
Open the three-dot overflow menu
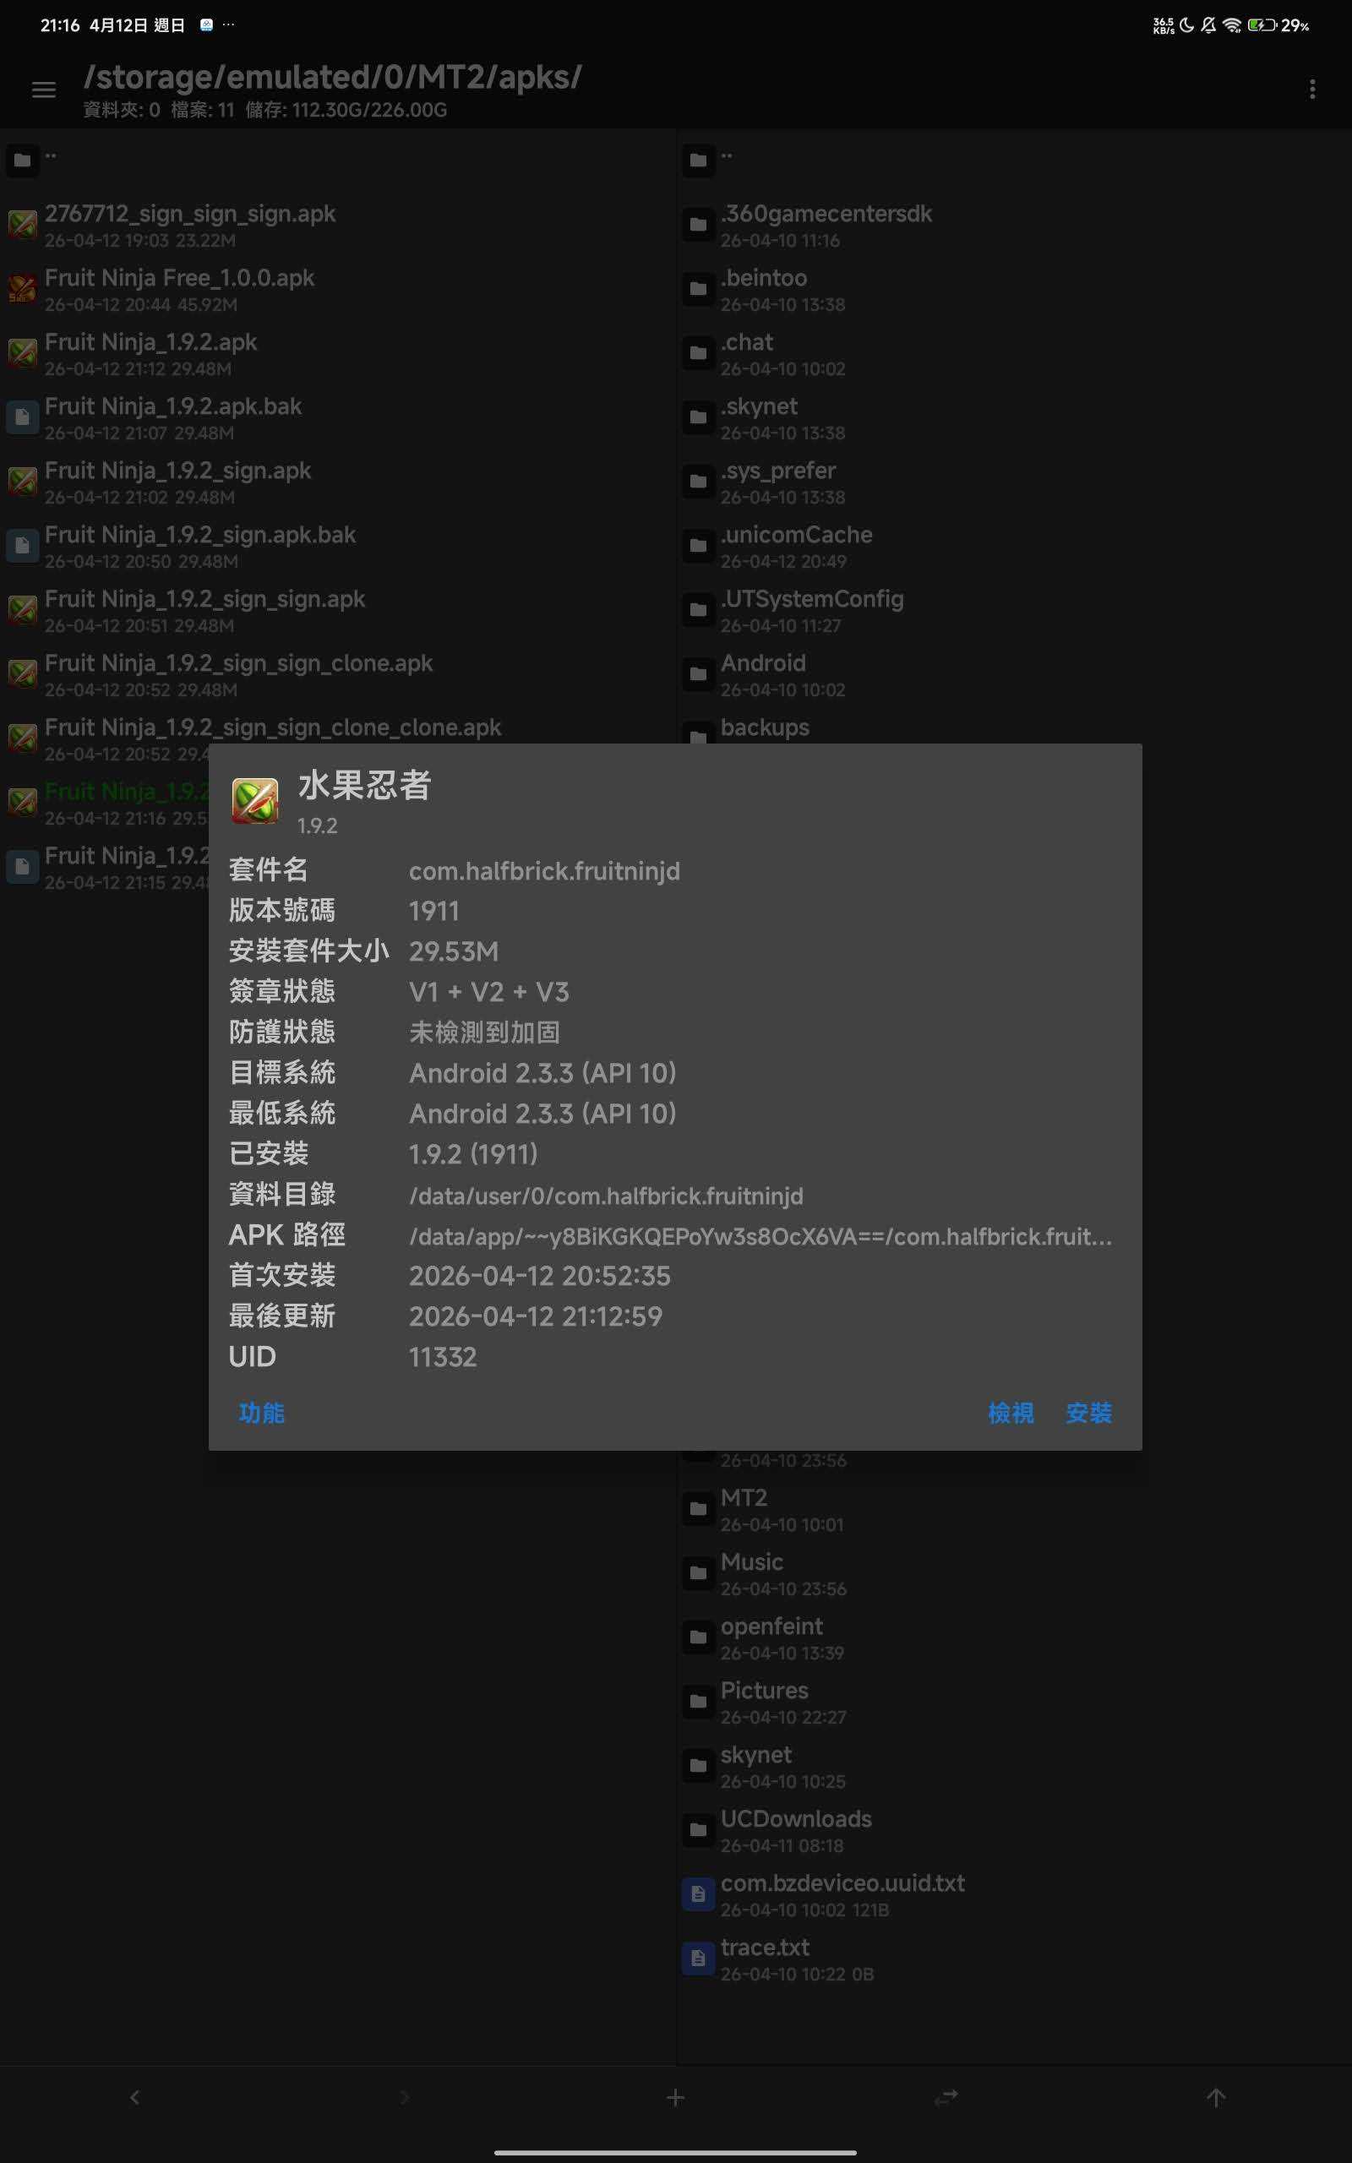click(x=1311, y=90)
